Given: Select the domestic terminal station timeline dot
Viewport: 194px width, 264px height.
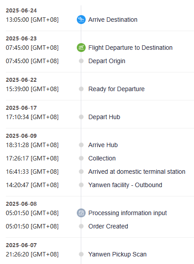Looking at the screenshot, I should coord(81,172).
